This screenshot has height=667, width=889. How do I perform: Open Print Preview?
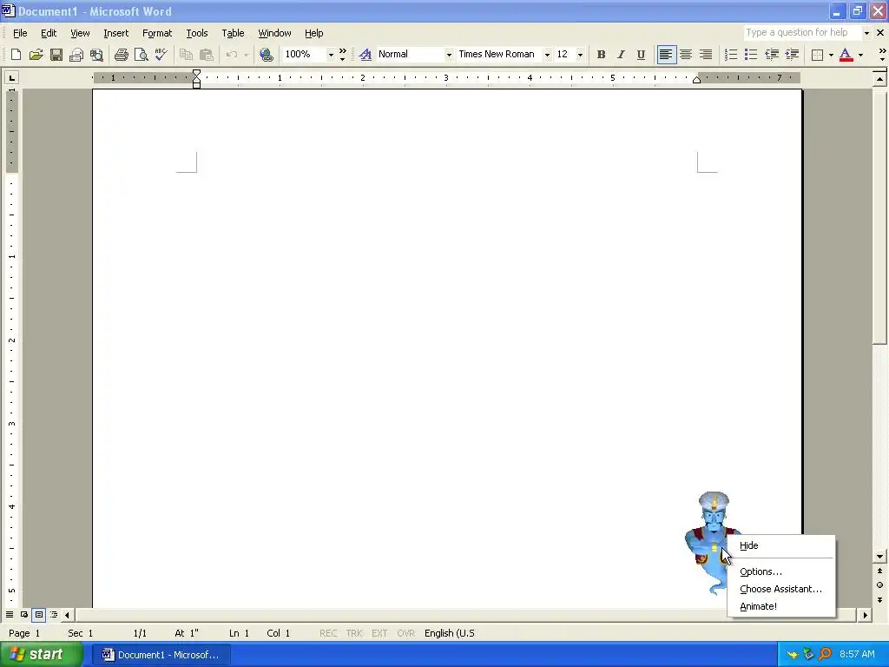142,55
